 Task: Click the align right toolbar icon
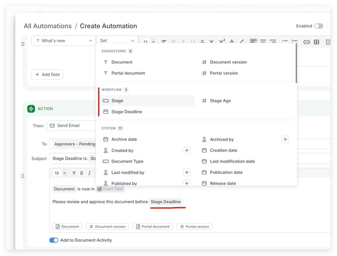click(273, 41)
